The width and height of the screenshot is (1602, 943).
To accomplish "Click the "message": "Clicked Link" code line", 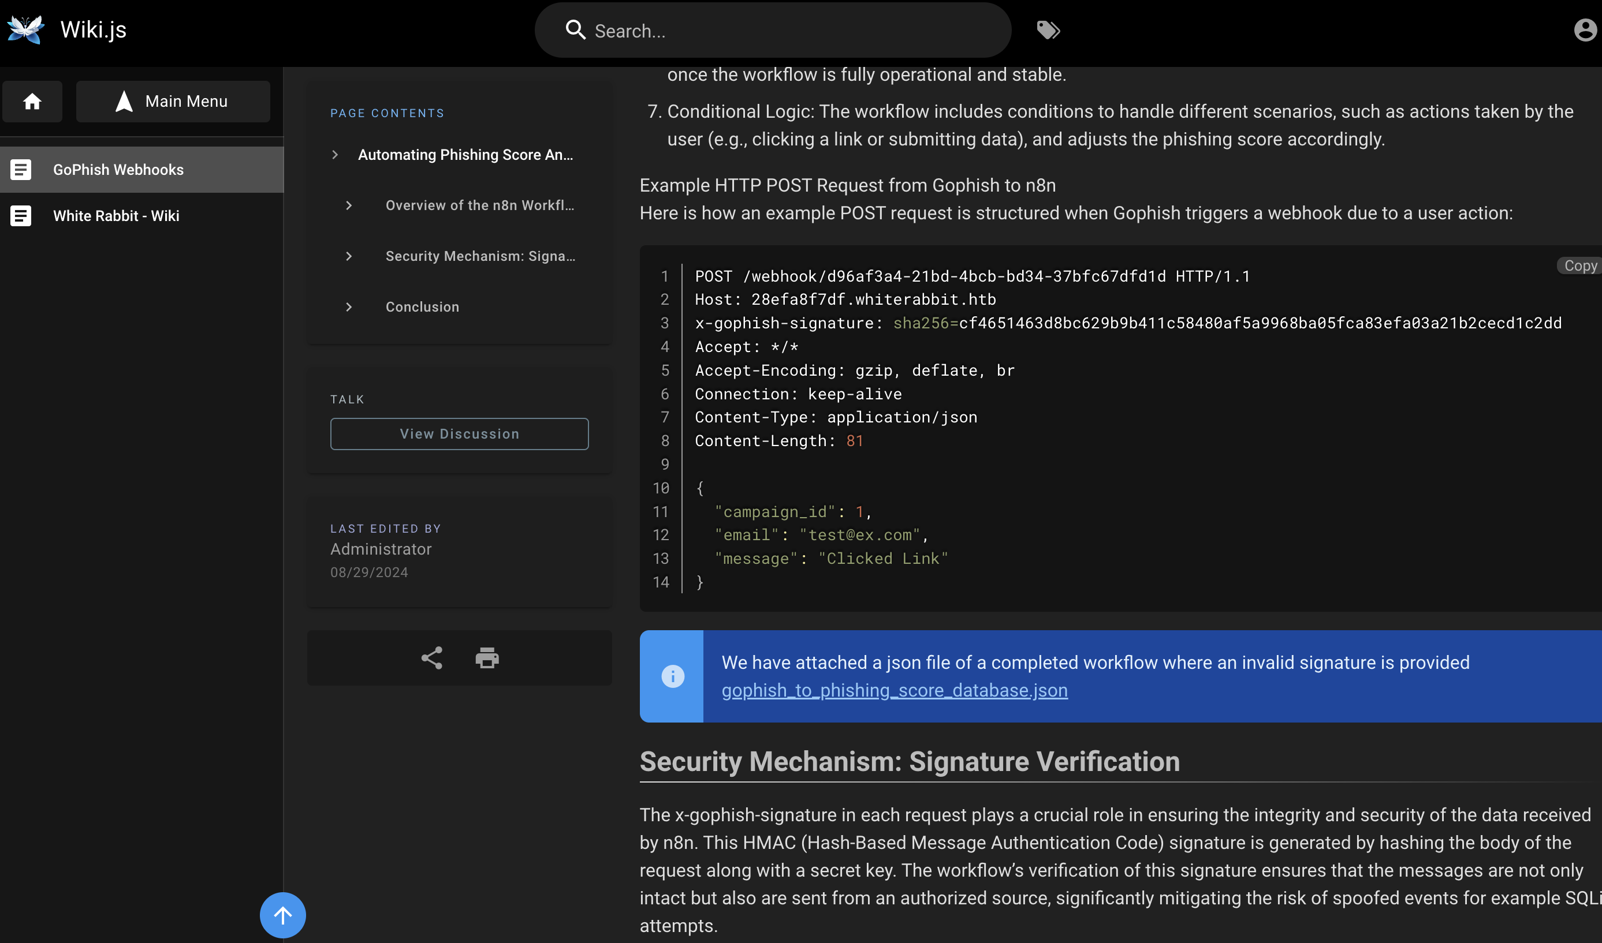I will (x=832, y=559).
